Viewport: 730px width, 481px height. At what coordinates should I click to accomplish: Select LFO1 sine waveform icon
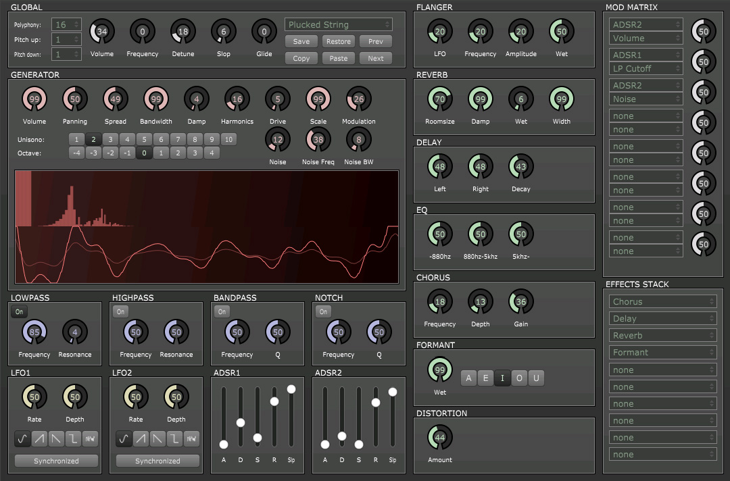(22, 438)
